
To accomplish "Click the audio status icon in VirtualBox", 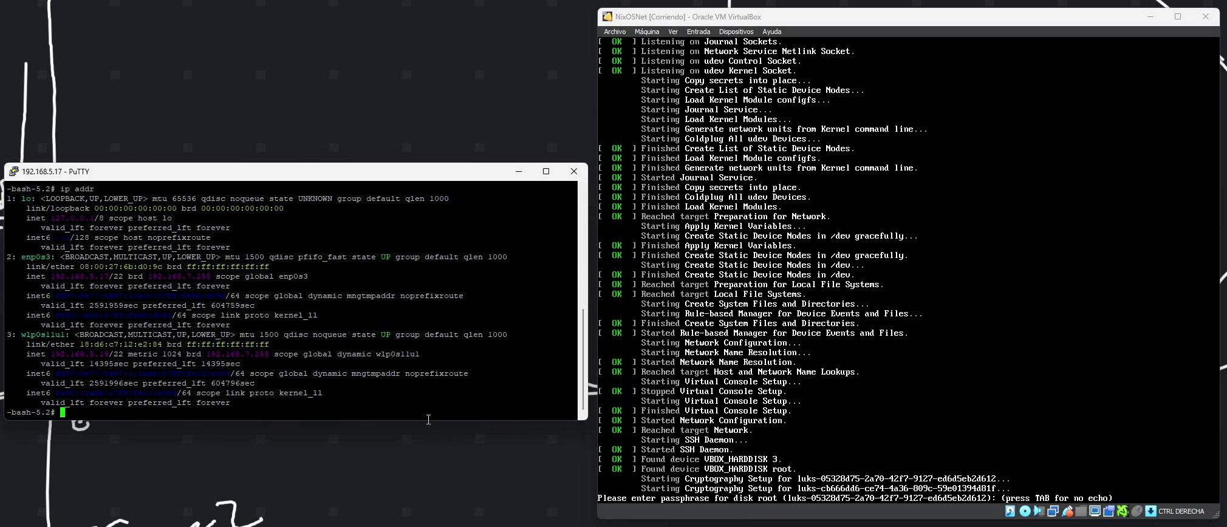I will [1039, 511].
